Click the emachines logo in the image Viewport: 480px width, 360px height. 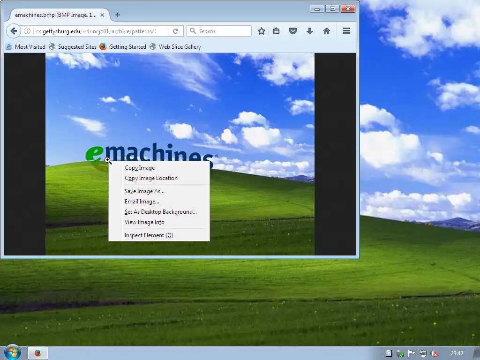(x=151, y=152)
